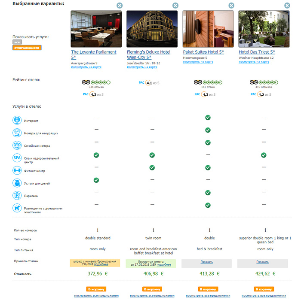Click the SPA wellness center icon
This screenshot has height=300, width=301.
coord(17,158)
